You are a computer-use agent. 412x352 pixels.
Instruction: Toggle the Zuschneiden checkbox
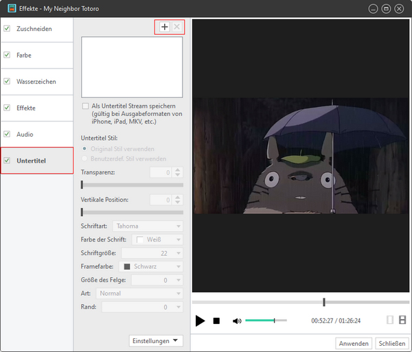[x=7, y=28]
